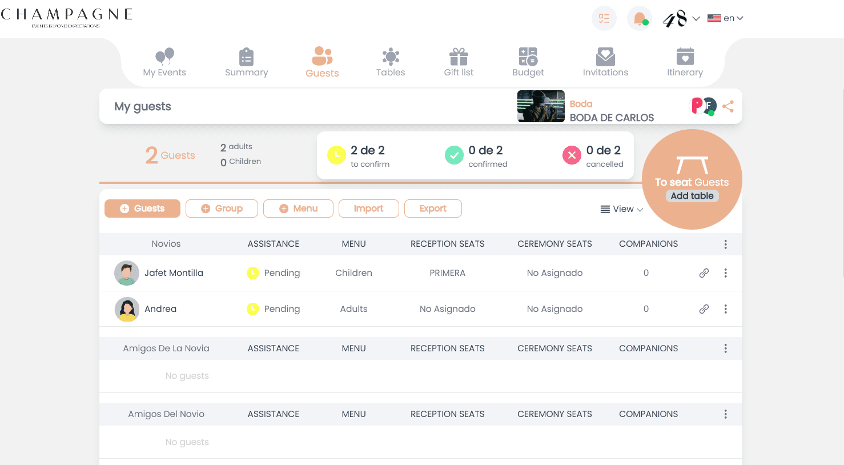This screenshot has width=844, height=465.
Task: Open the language selector dropdown
Action: [x=726, y=18]
